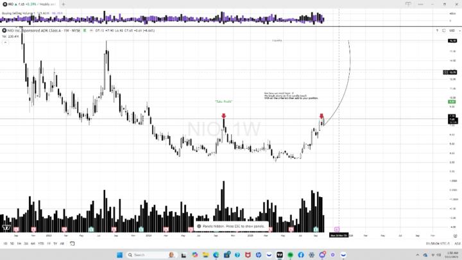Click the green Take Profit text label
The image size is (462, 260).
tap(224, 101)
